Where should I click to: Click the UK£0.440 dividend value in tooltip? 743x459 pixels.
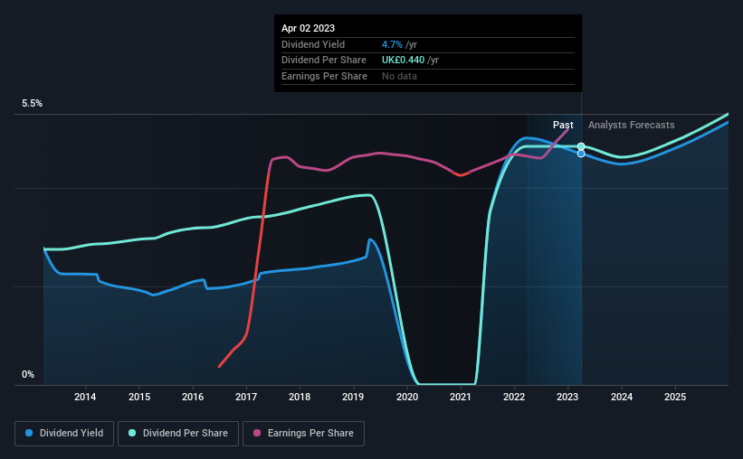point(403,61)
